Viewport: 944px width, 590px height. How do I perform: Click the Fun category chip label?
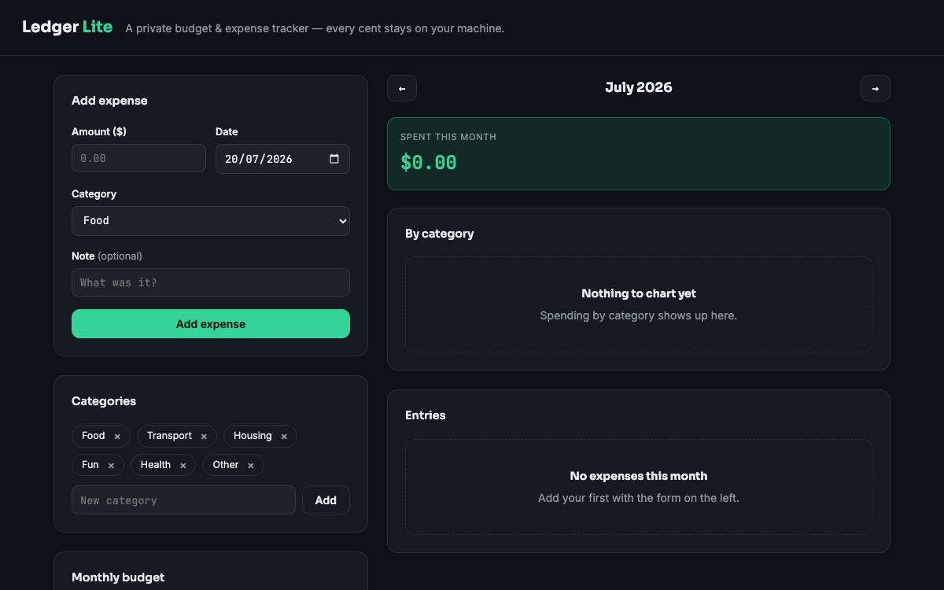point(90,465)
